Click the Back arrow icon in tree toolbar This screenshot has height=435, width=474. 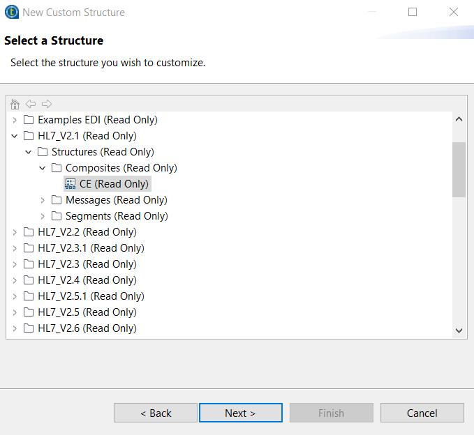pos(31,104)
